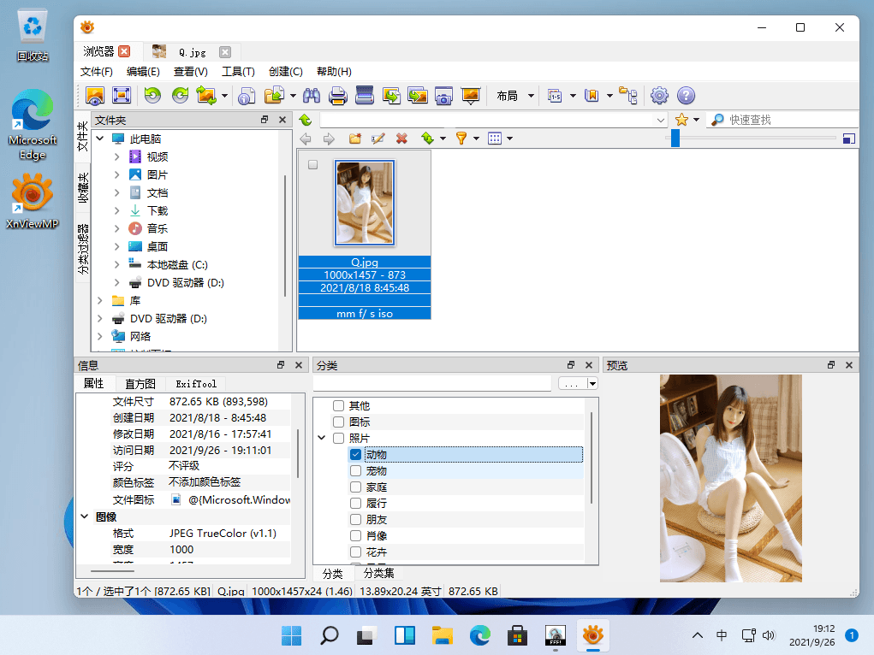Click the thumbnail size slider handle
Viewport: 874px width, 655px height.
(675, 139)
